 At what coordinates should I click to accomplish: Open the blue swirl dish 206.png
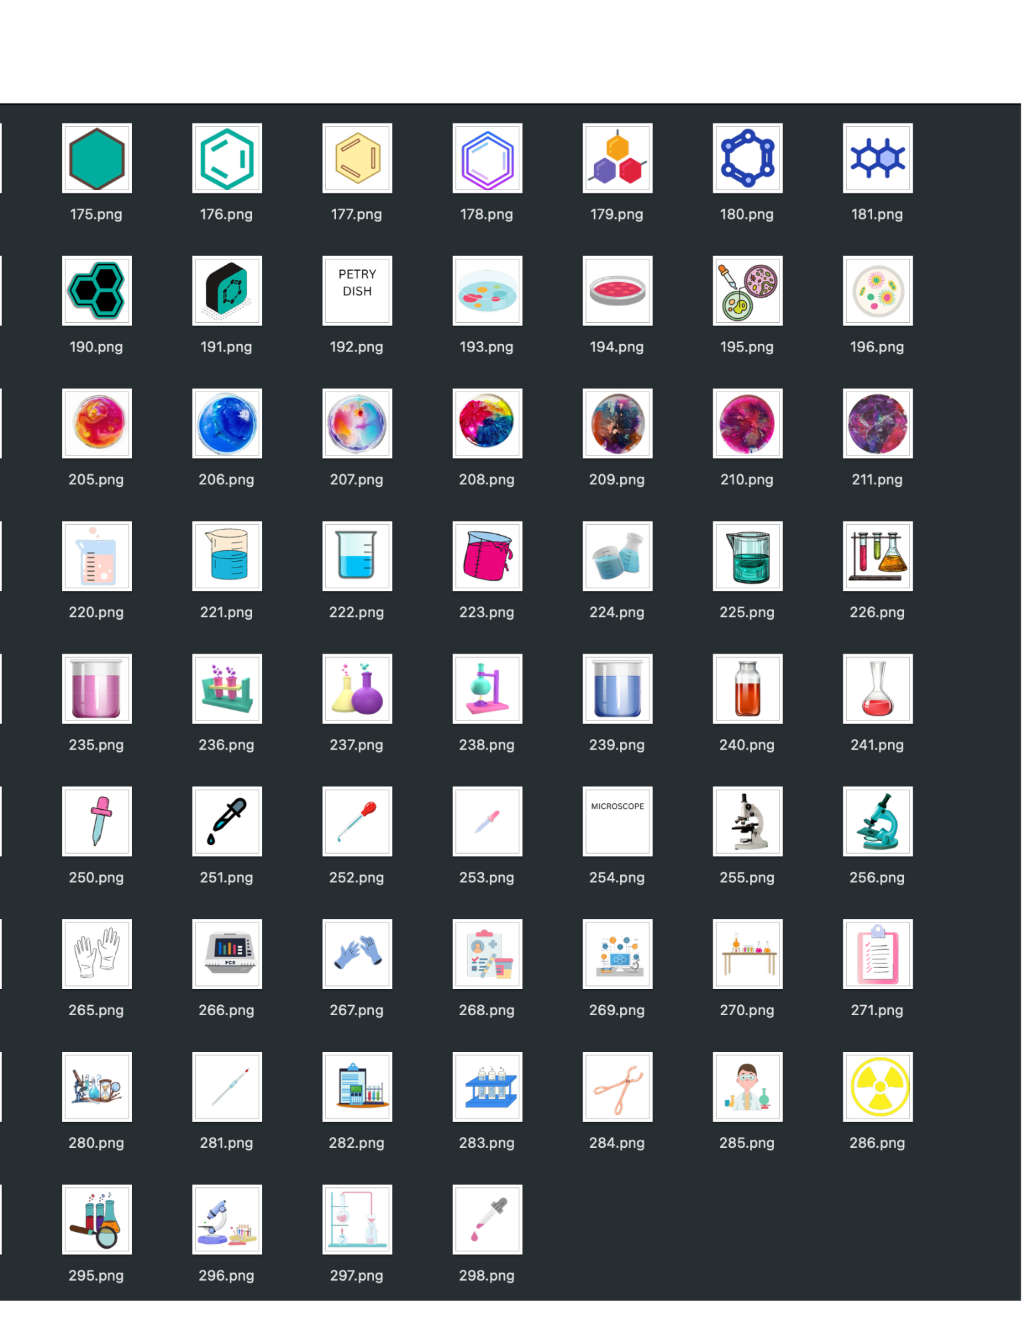coord(227,424)
